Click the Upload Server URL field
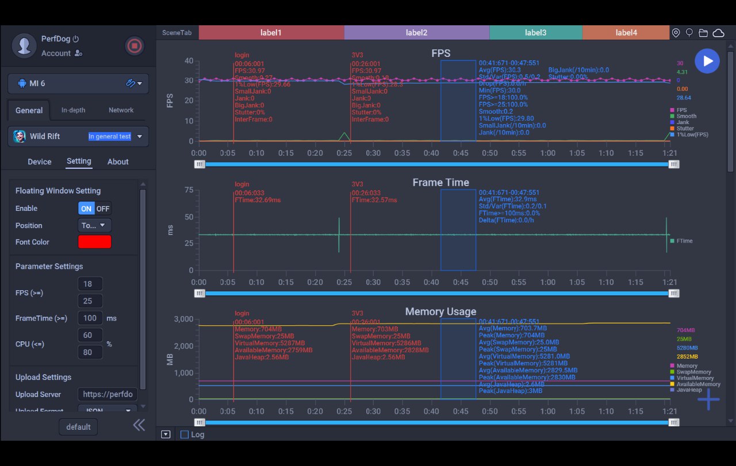 [x=108, y=395]
